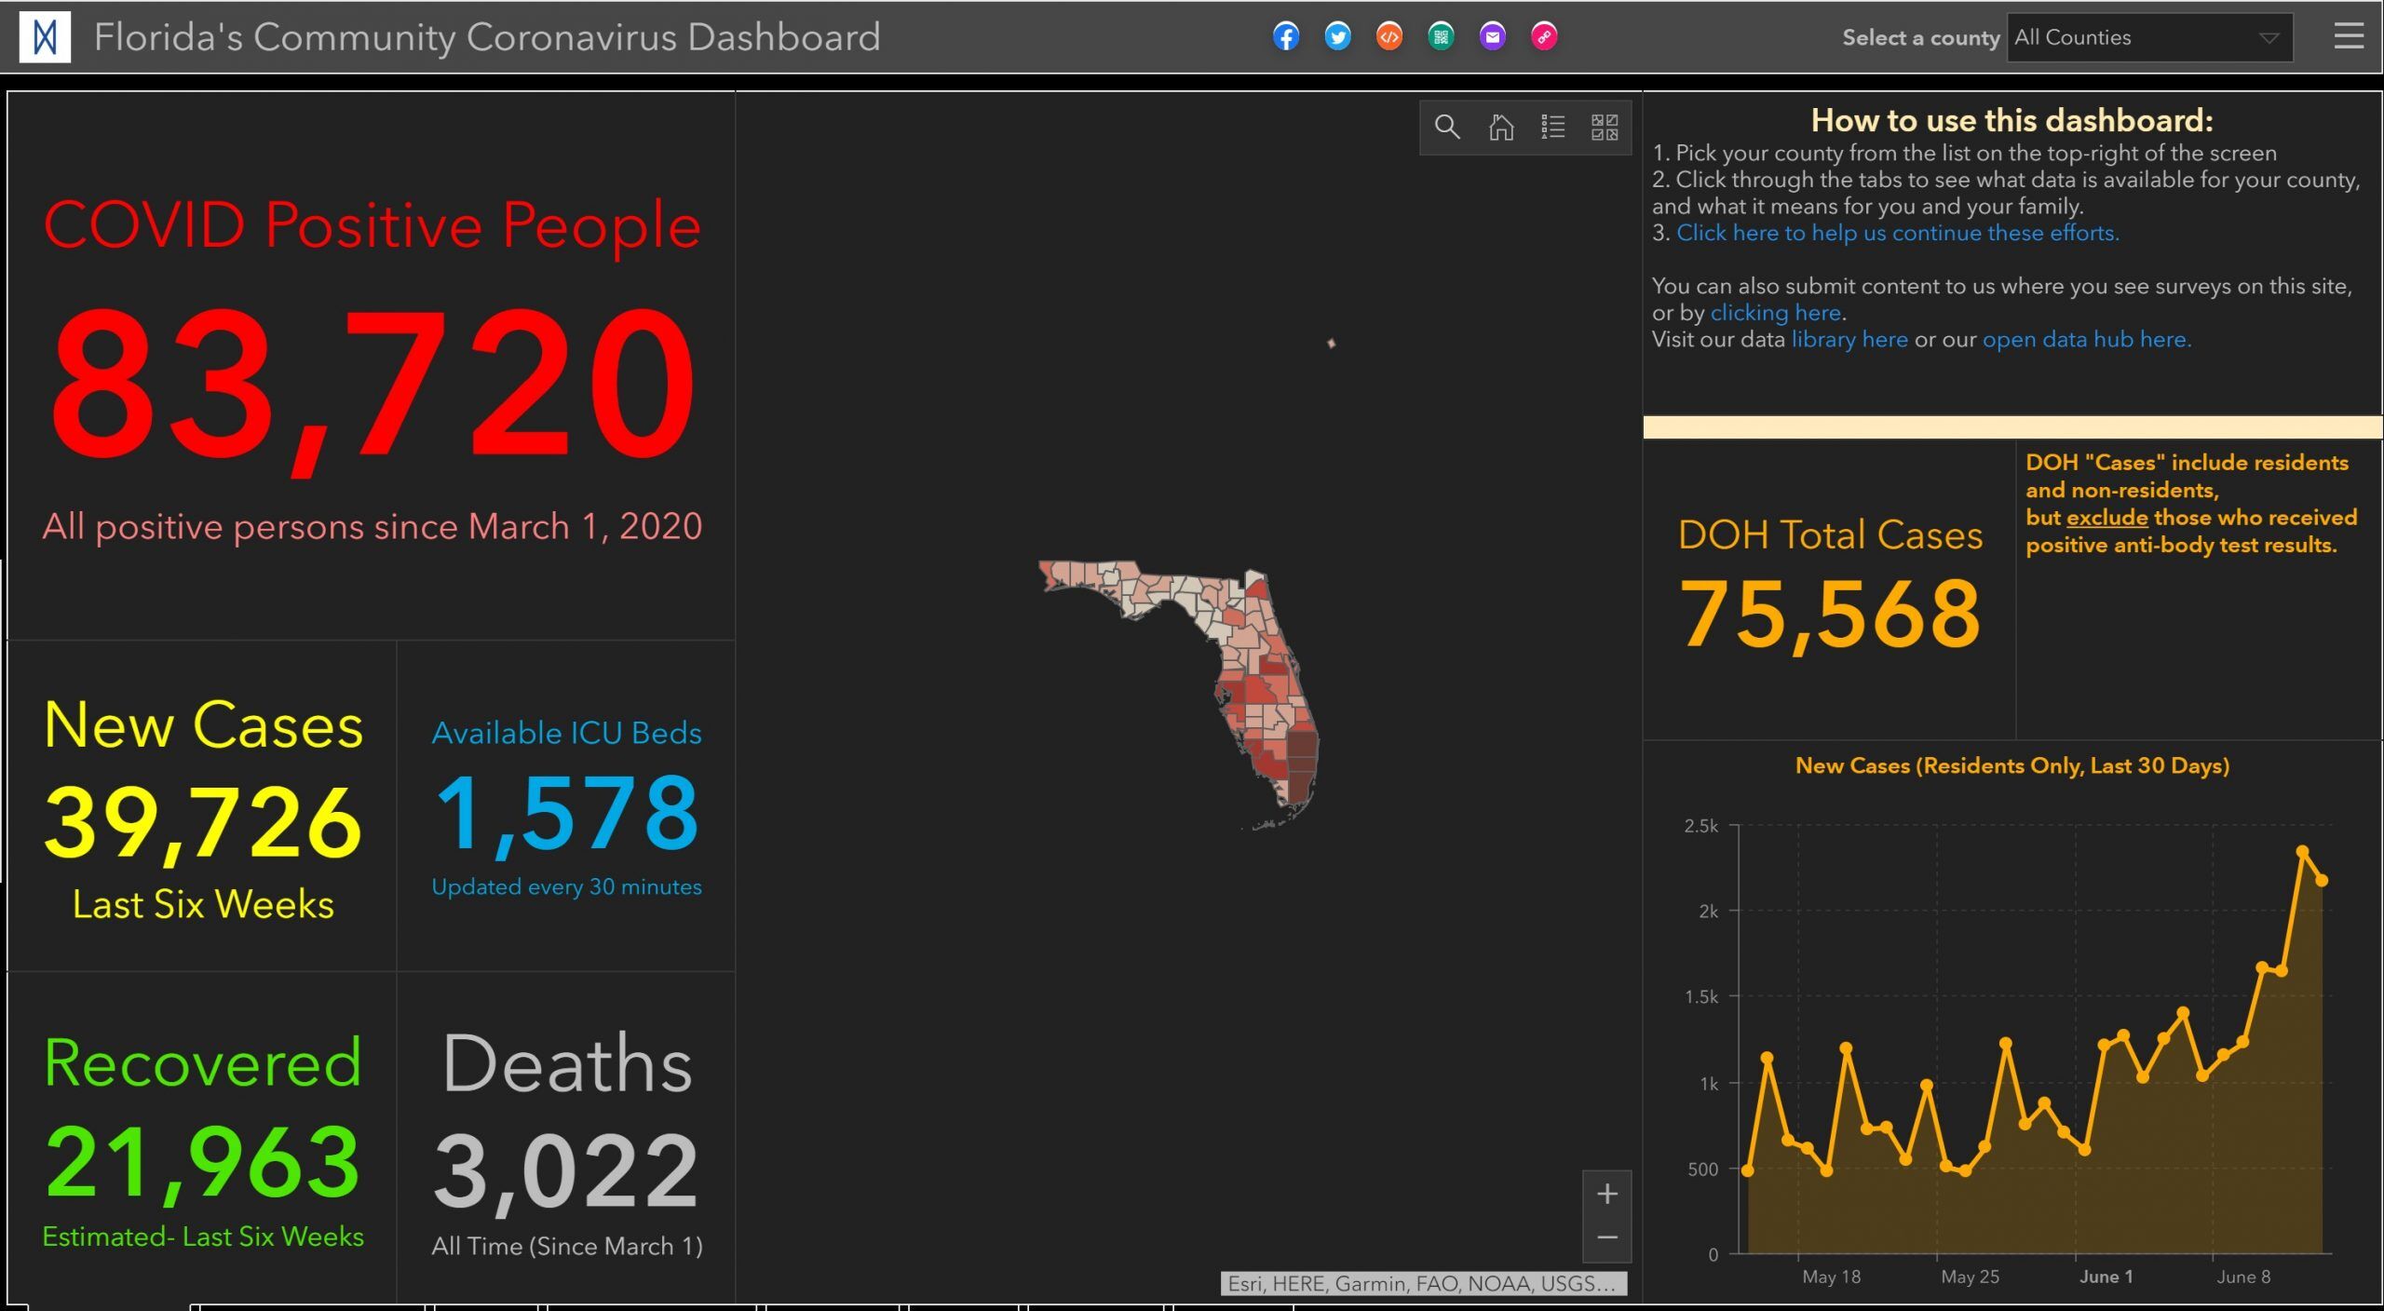Viewport: 2384px width, 1311px height.
Task: Click the New Cases 39,726 value
Action: 203,823
